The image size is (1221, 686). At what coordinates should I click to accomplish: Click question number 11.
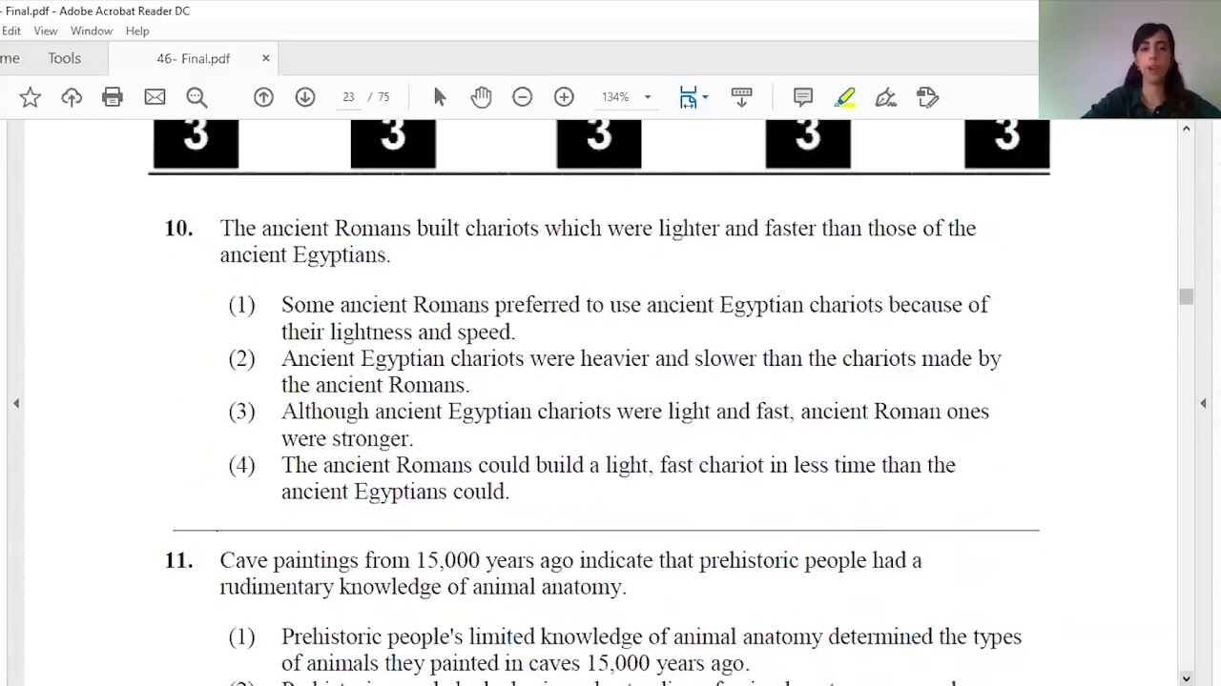[x=178, y=560]
